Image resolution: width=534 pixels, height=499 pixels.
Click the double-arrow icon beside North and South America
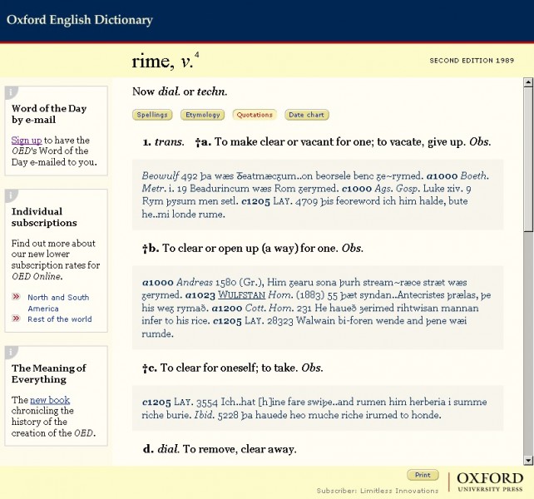click(x=16, y=297)
